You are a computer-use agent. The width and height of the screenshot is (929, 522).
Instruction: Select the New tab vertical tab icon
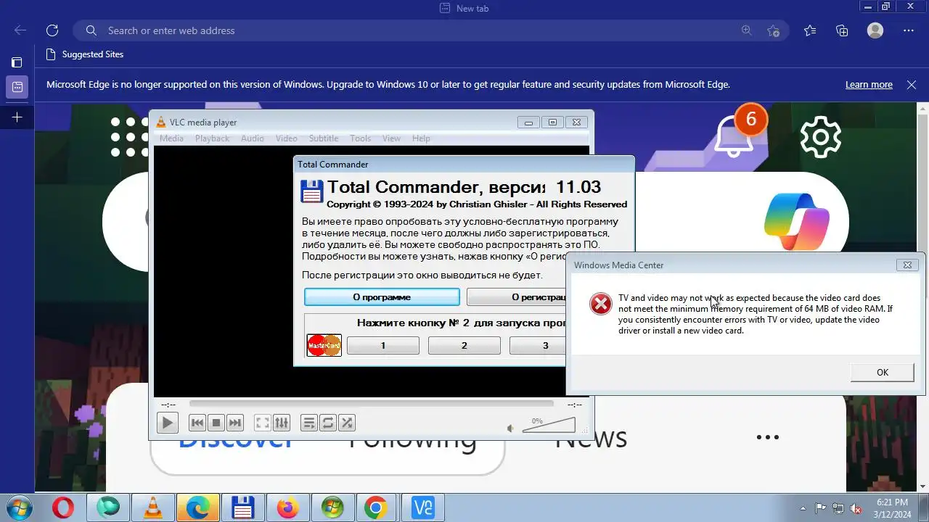(17, 87)
